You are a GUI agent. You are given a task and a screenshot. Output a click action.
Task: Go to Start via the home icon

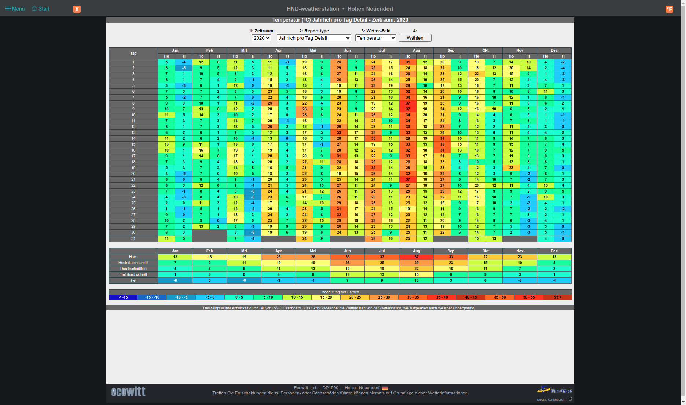coord(34,8)
